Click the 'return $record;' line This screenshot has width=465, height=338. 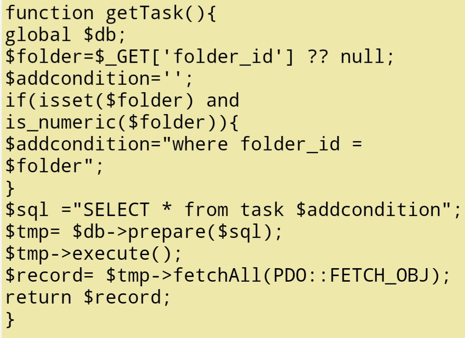pos(88,297)
